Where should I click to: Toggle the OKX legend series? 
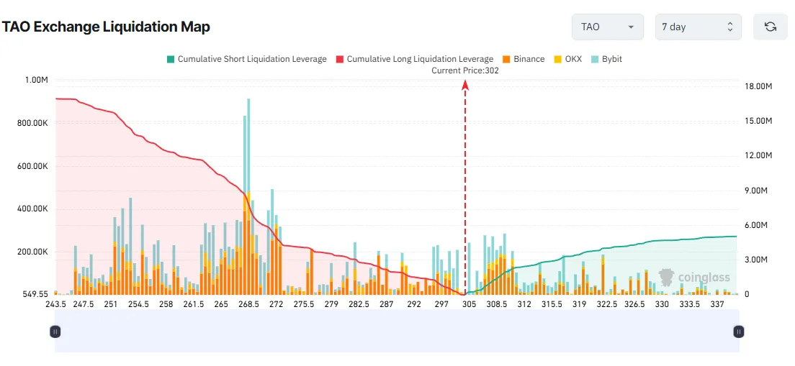pyautogui.click(x=567, y=59)
